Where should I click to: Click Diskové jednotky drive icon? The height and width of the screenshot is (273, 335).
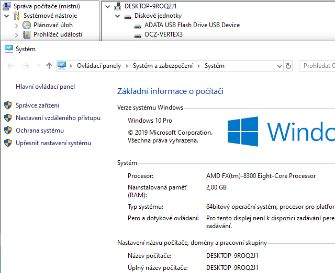pyautogui.click(x=128, y=17)
